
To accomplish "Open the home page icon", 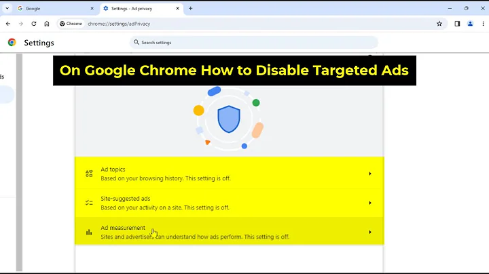I will (47, 24).
